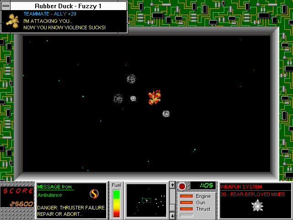Click the Thrust damage bar
This screenshot has height=220, width=293.
(x=186, y=209)
